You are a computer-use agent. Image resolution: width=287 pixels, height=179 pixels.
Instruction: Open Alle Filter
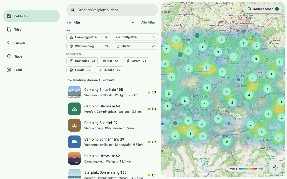pos(148,22)
